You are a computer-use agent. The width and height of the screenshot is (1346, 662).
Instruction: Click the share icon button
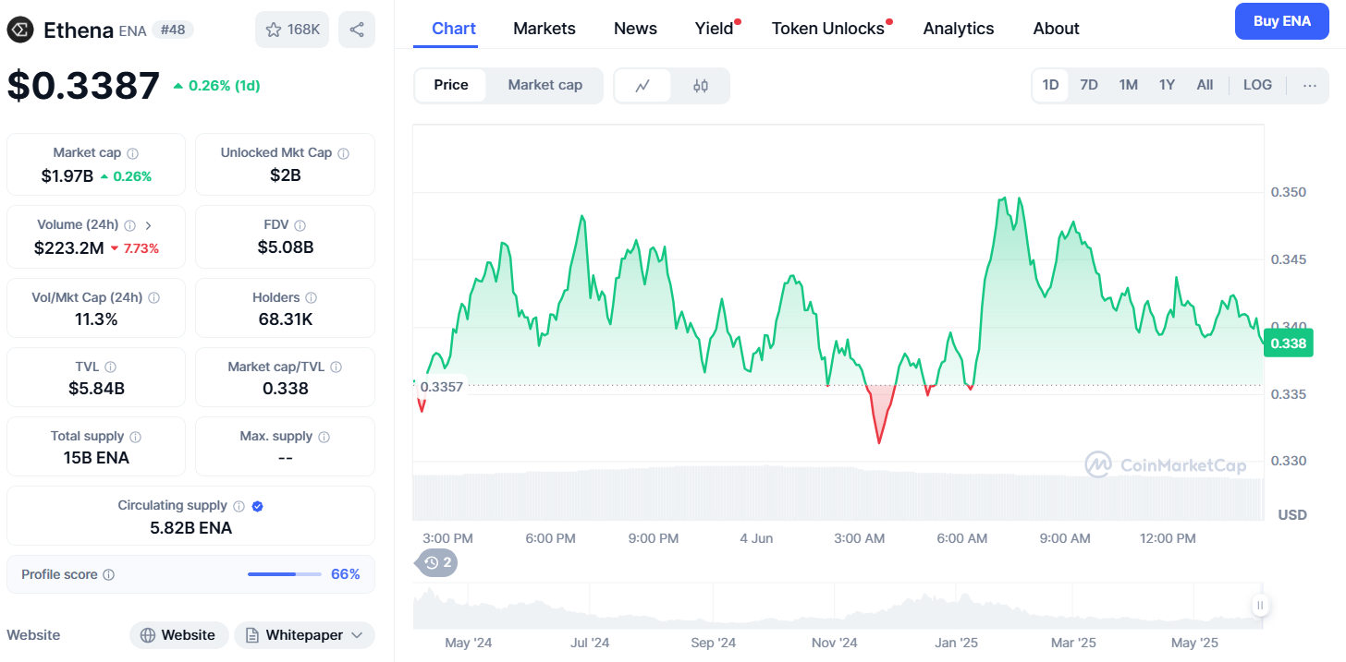(357, 30)
